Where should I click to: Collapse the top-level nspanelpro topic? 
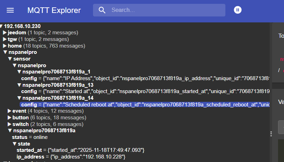pos(5,52)
